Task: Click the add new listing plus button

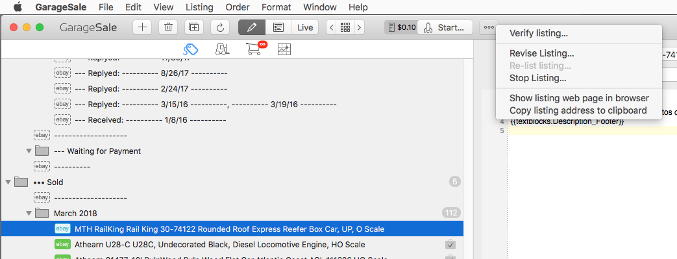Action: [142, 27]
